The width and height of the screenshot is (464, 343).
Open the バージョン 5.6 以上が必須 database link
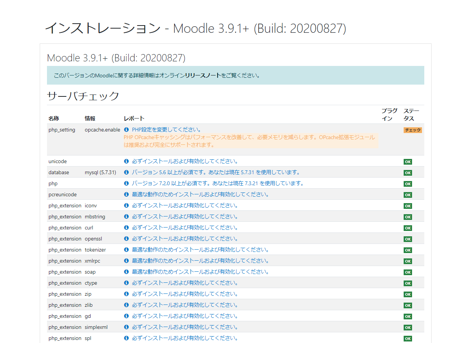point(216,172)
